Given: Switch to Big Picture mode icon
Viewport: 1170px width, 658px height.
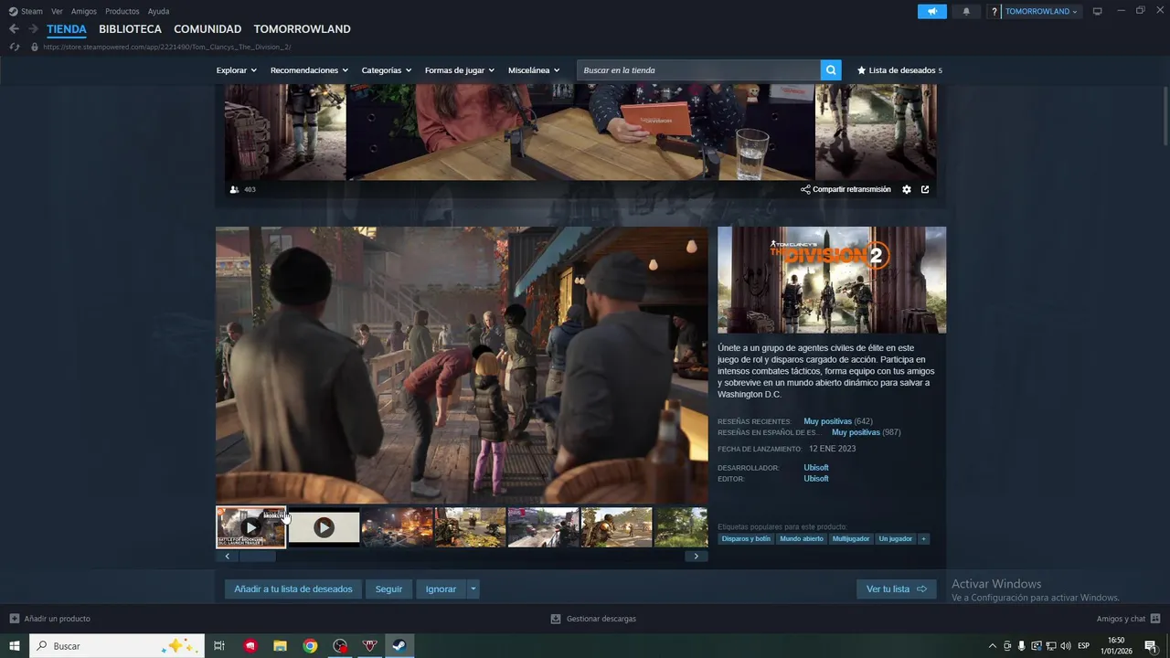Looking at the screenshot, I should click(x=1098, y=11).
